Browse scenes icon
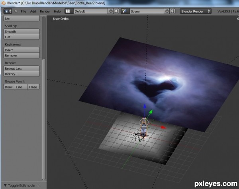The width and height of the screenshot is (239, 189). point(125,11)
